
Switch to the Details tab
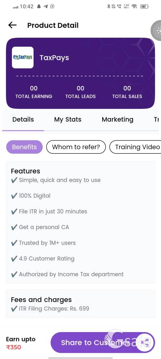[23, 120]
